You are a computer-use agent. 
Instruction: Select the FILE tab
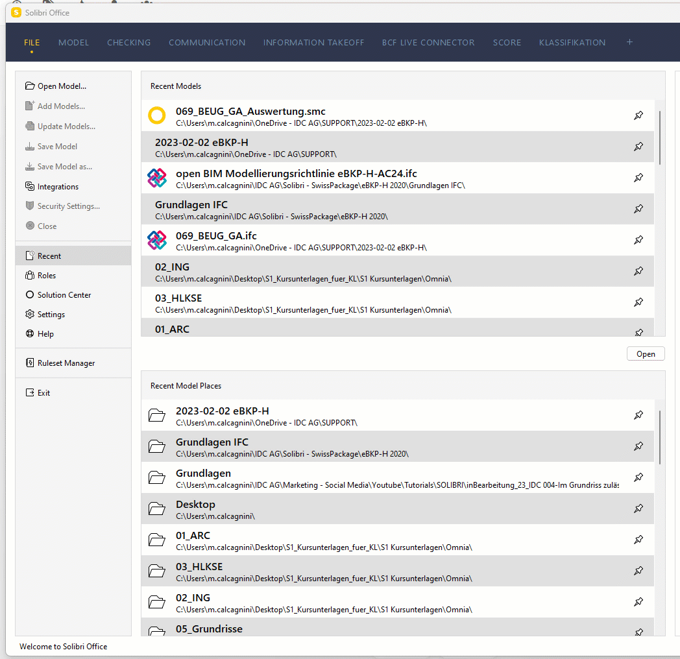[x=32, y=43]
